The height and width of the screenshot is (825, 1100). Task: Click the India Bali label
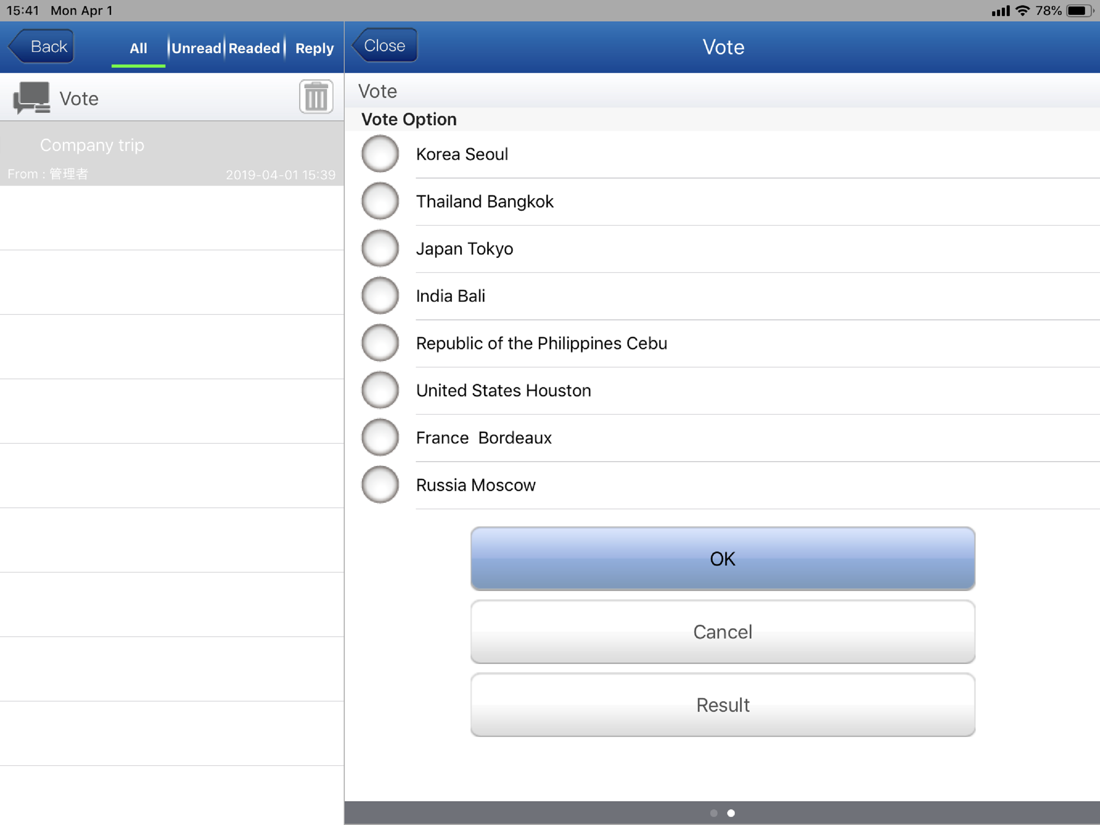tap(451, 296)
